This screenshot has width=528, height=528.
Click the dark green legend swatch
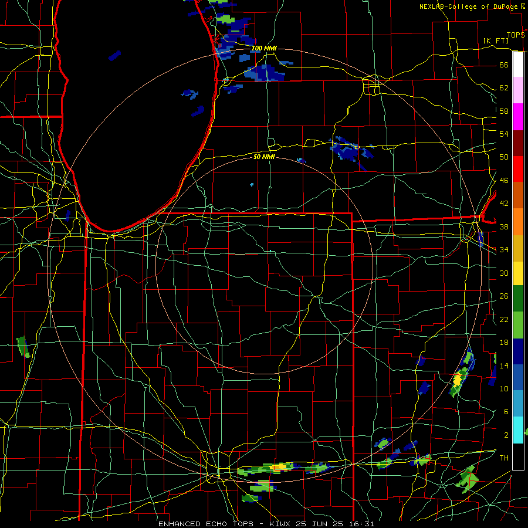pyautogui.click(x=518, y=299)
